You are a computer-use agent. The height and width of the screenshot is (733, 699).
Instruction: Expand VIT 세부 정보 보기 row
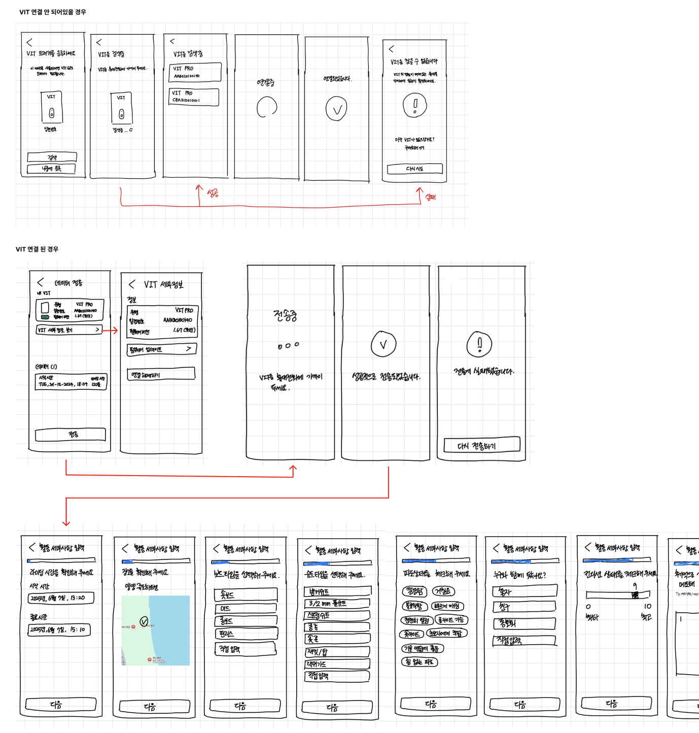69,330
